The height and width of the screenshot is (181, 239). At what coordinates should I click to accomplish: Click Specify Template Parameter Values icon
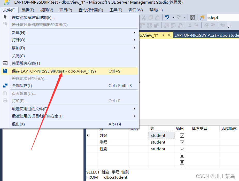pos(223,25)
